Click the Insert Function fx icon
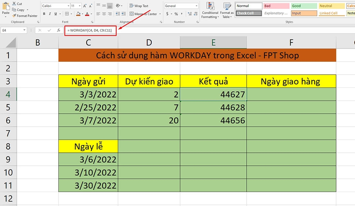Image resolution: width=355 pixels, height=206 pixels. coord(59,30)
